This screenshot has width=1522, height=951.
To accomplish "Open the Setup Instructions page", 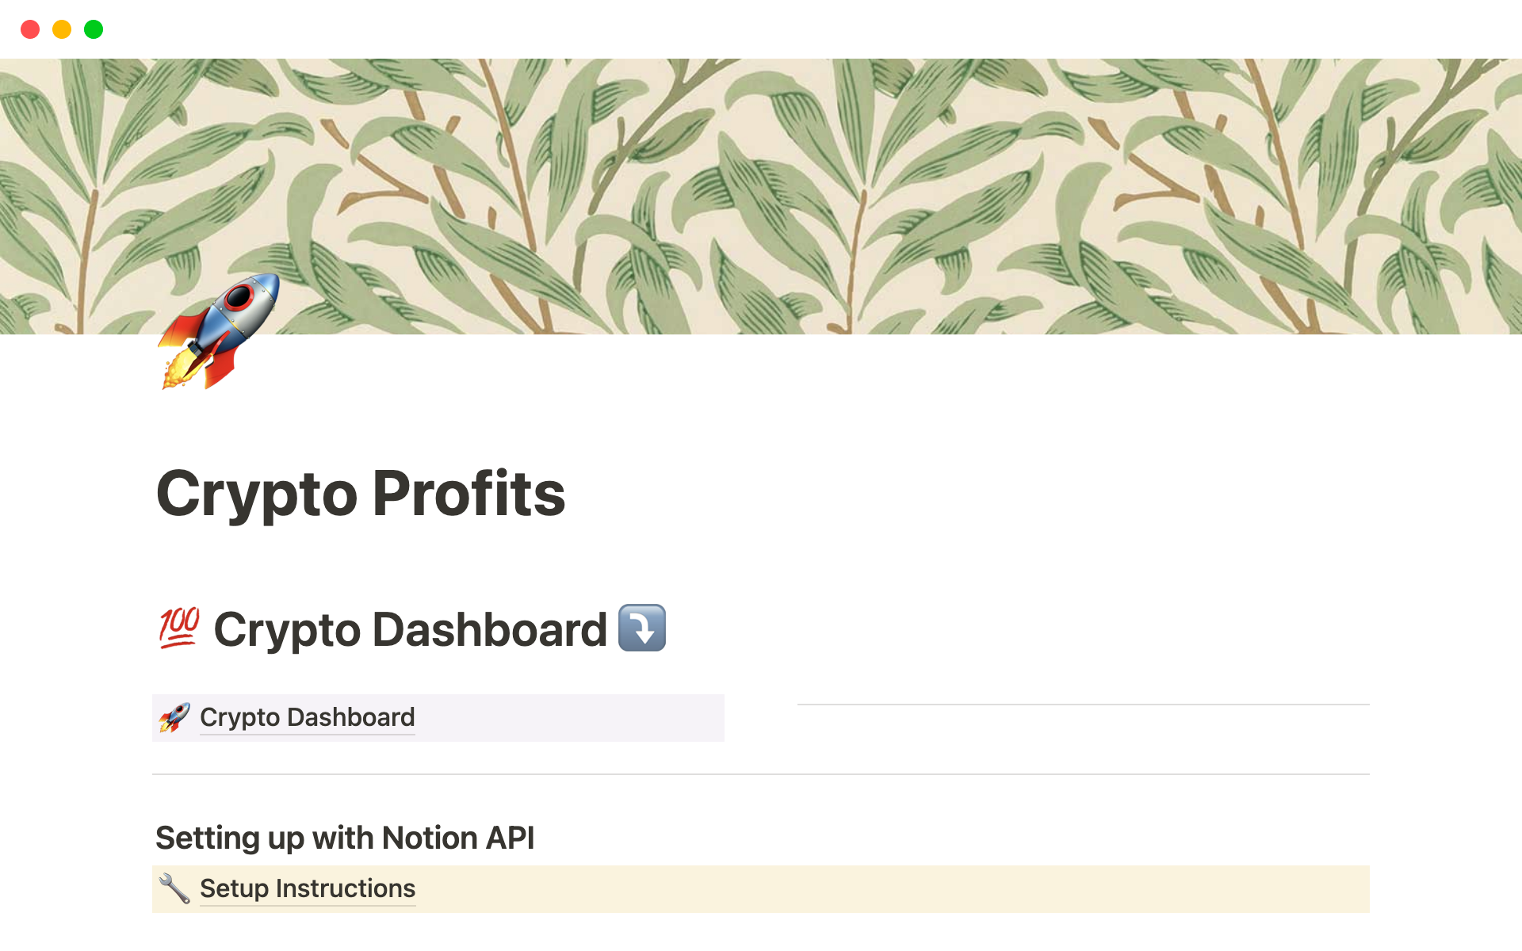I will (x=307, y=888).
